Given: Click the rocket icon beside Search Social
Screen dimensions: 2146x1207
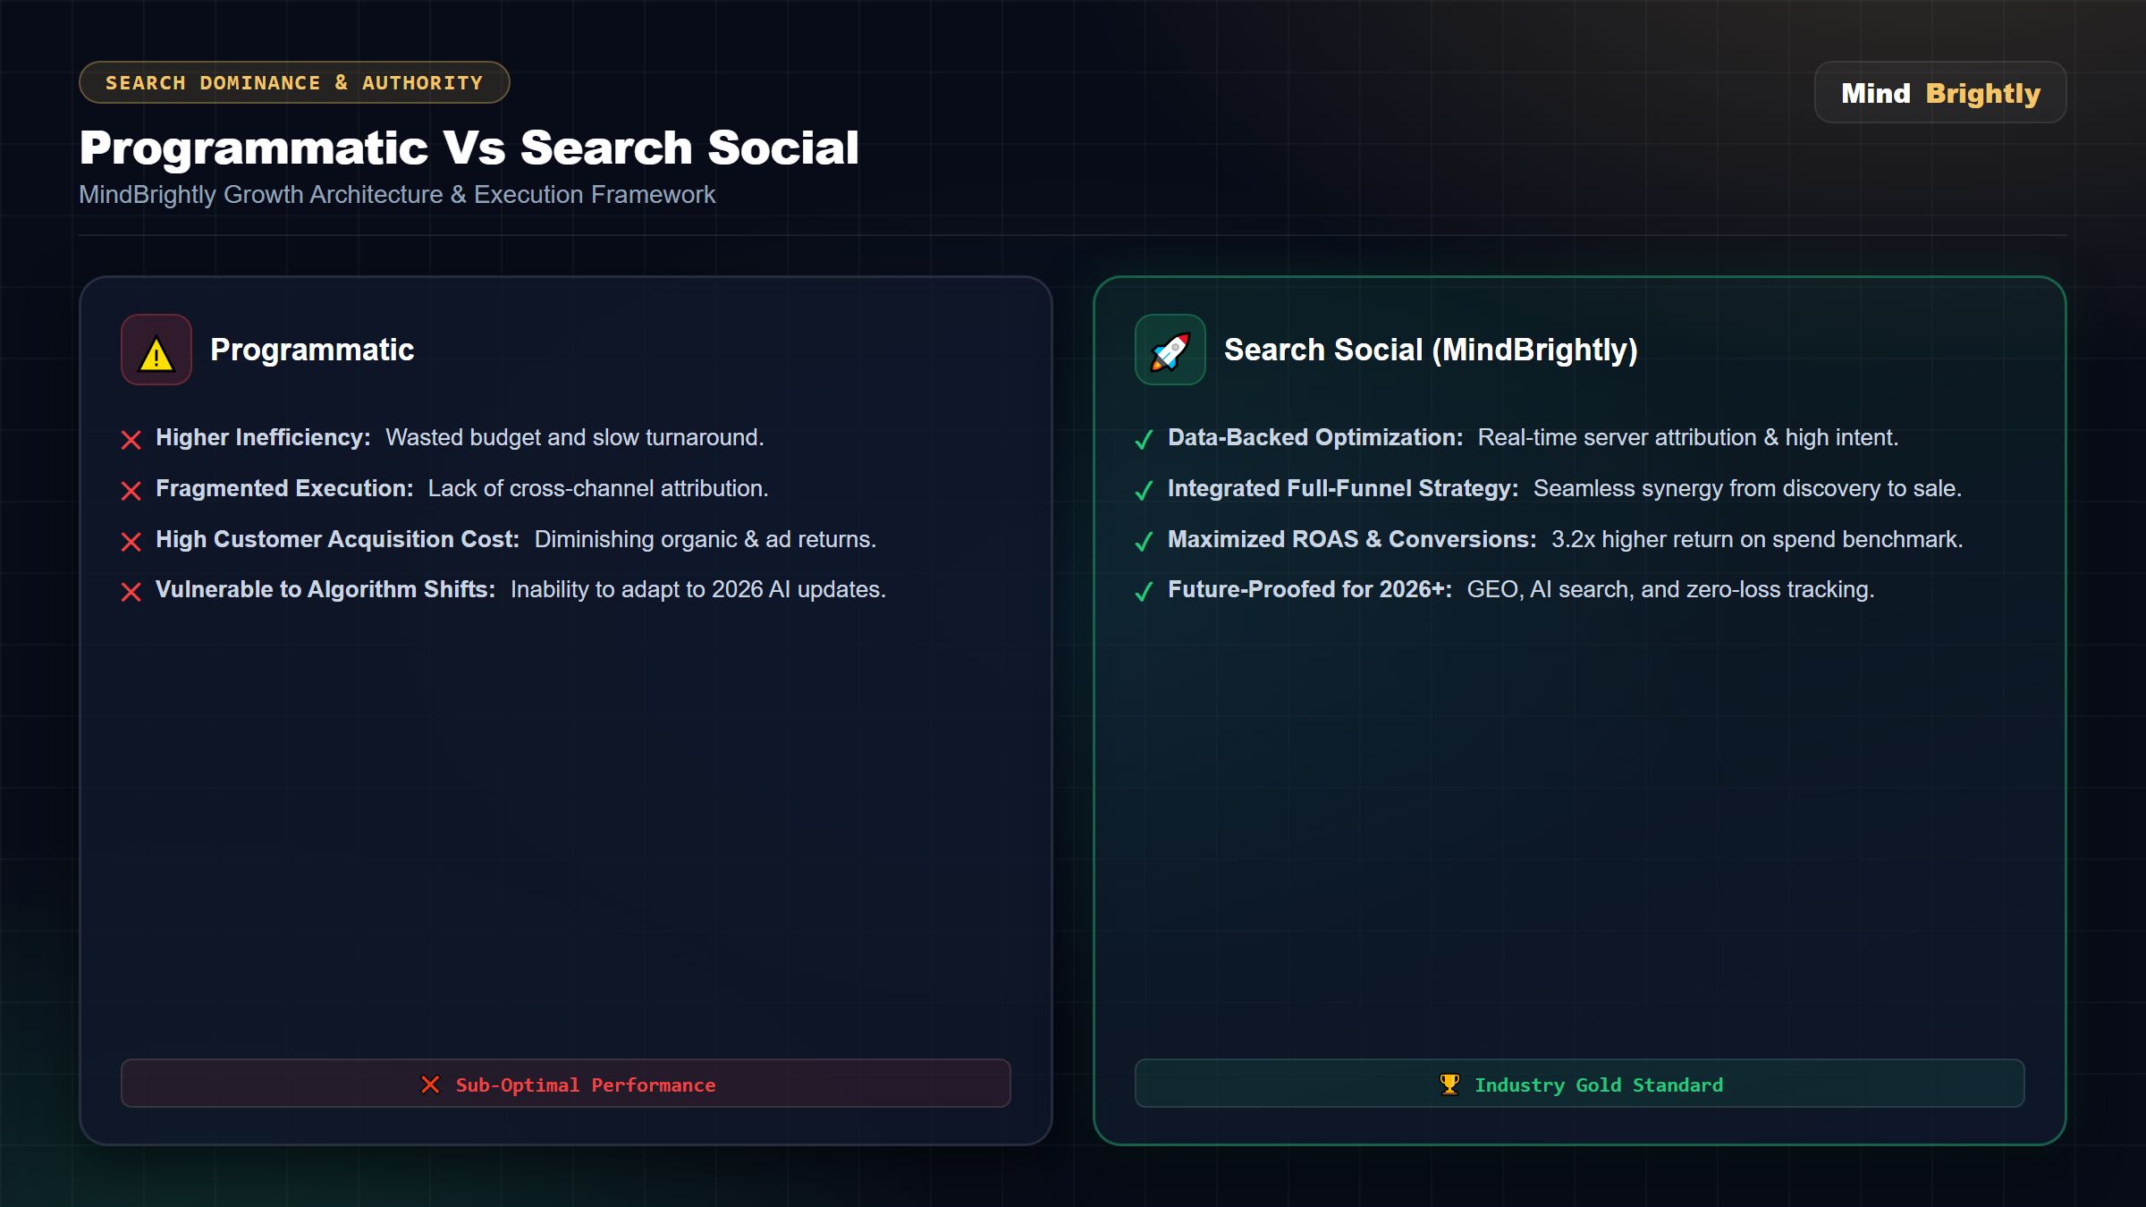Looking at the screenshot, I should (1170, 350).
